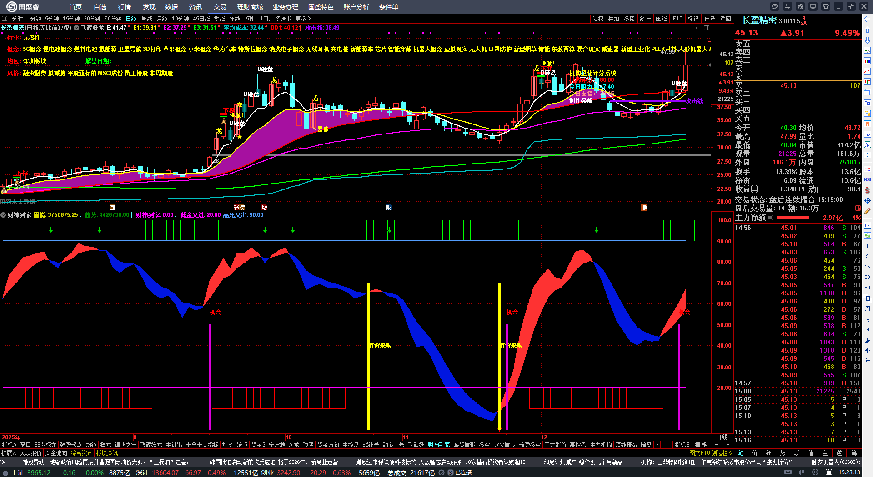Select the 飞碟妖龙 indicator tab
Screen dimensions: 873x477
tap(151, 445)
